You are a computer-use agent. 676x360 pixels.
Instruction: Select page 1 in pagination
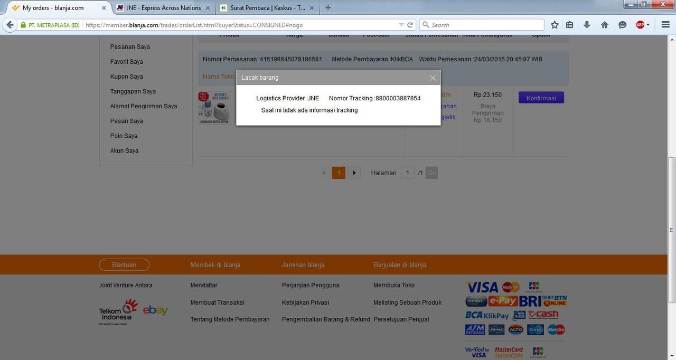[339, 173]
